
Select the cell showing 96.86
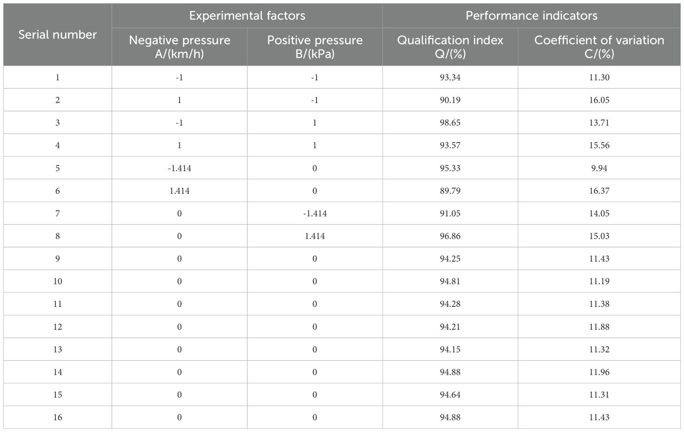[x=450, y=236]
